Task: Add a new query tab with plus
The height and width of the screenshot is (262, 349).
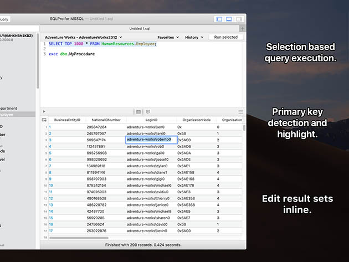Action: pyautogui.click(x=242, y=28)
